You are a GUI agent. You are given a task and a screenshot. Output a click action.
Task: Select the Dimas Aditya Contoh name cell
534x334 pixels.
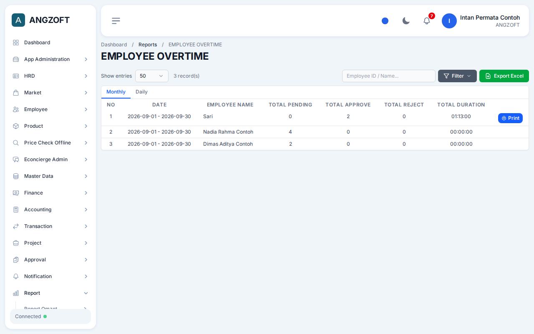228,144
